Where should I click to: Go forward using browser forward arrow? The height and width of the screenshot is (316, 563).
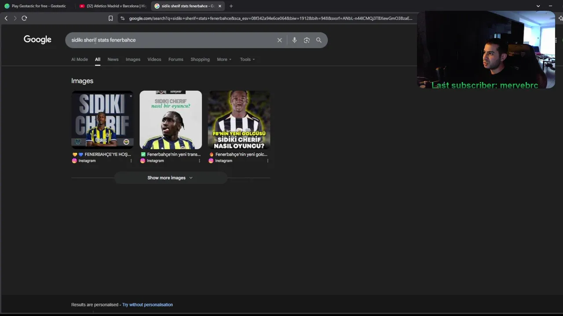(x=15, y=18)
